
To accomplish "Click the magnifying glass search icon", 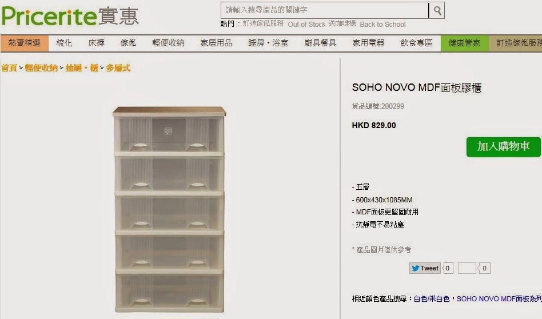I will tap(437, 11).
